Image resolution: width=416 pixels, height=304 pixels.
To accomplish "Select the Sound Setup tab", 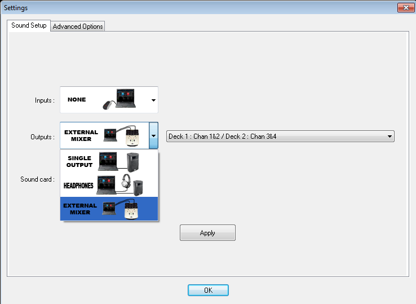I will coord(29,25).
